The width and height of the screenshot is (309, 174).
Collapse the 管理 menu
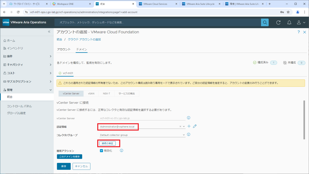[27, 90]
